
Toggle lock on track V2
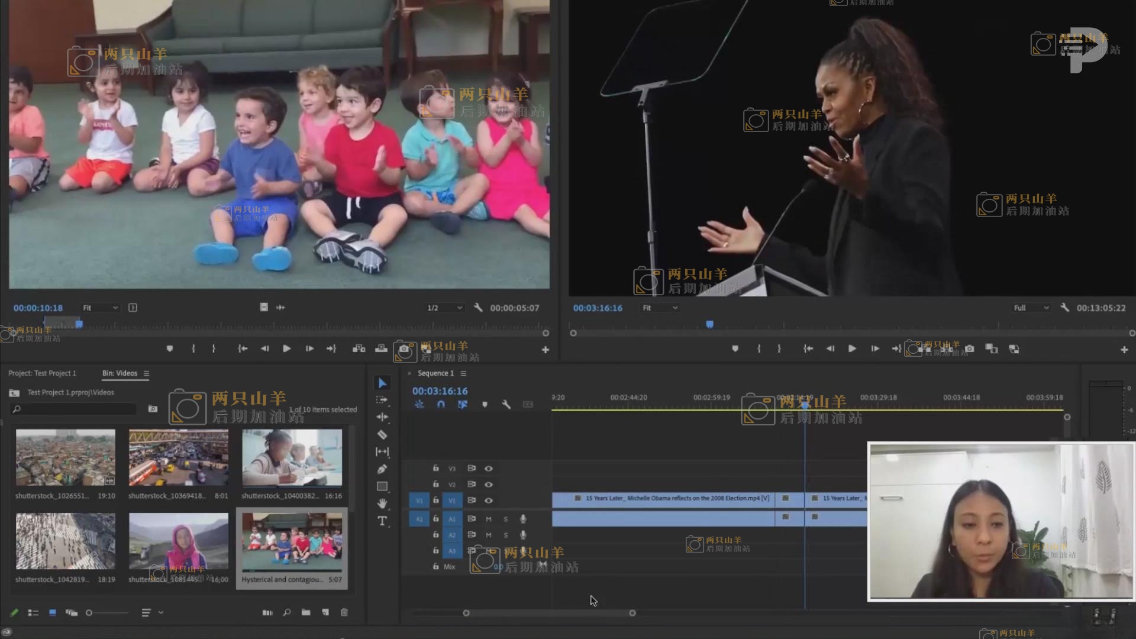point(436,484)
